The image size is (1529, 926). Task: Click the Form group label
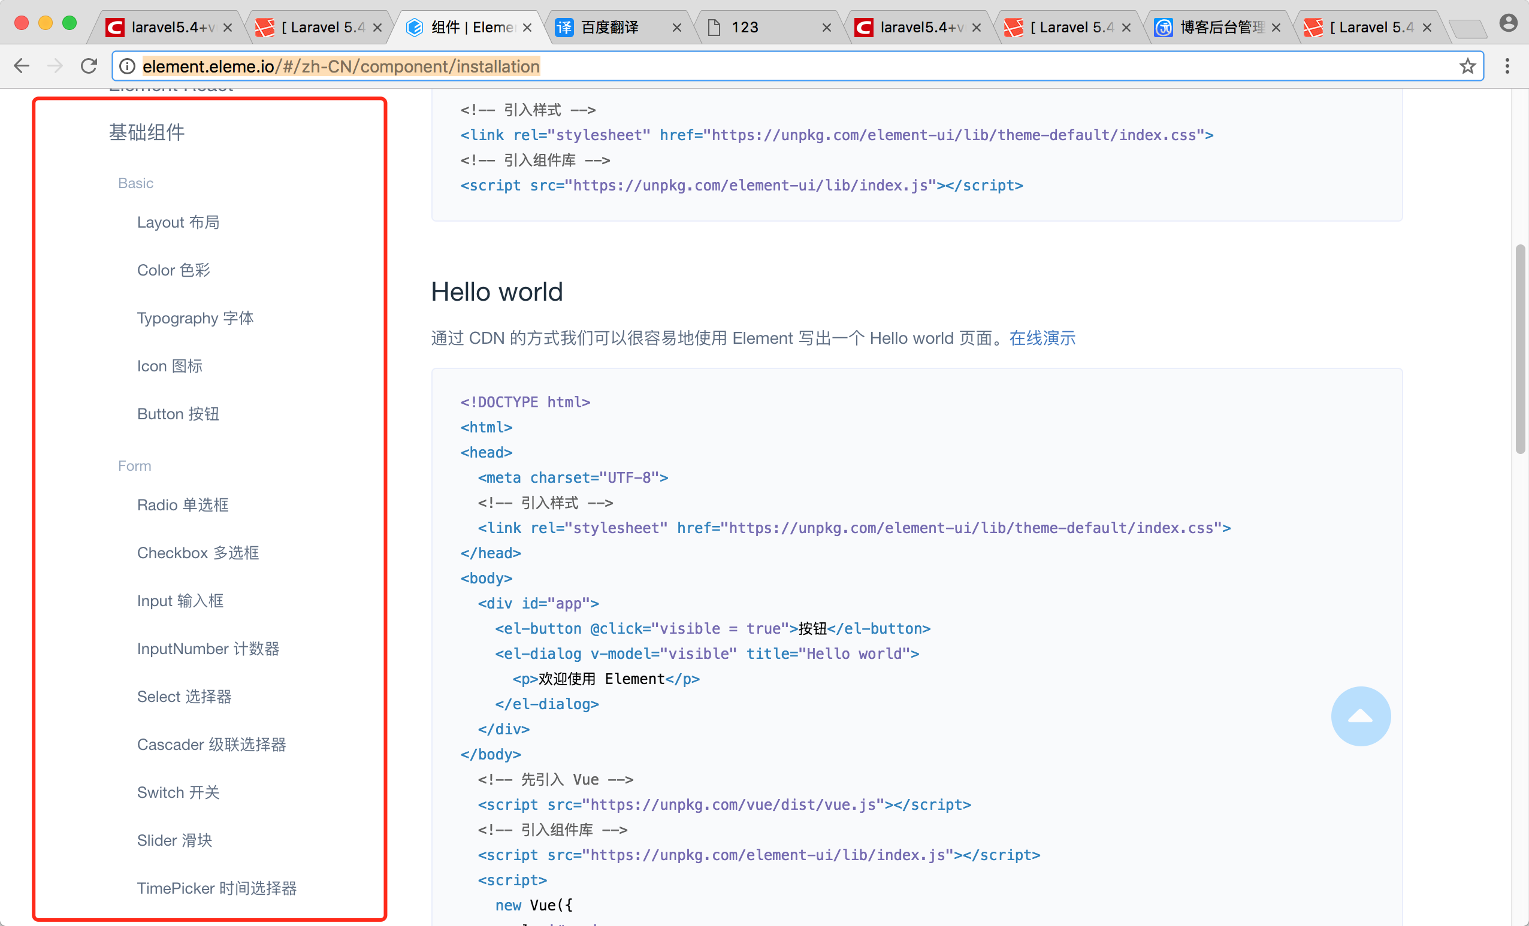click(135, 465)
